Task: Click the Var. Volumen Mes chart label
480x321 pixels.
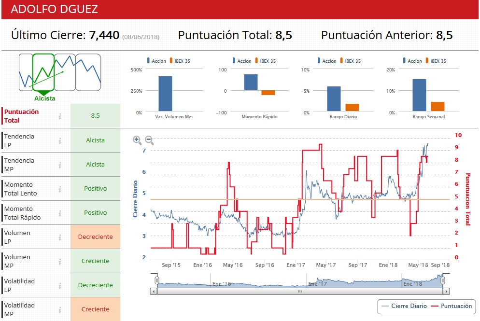Action: point(174,117)
